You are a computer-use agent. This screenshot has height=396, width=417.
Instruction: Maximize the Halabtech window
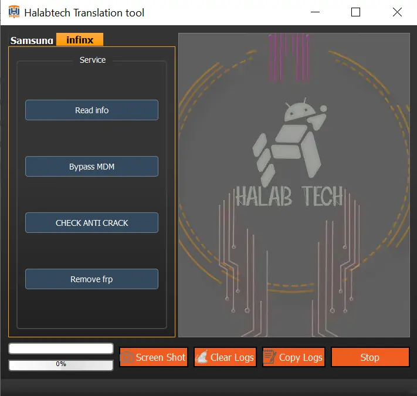click(x=355, y=12)
